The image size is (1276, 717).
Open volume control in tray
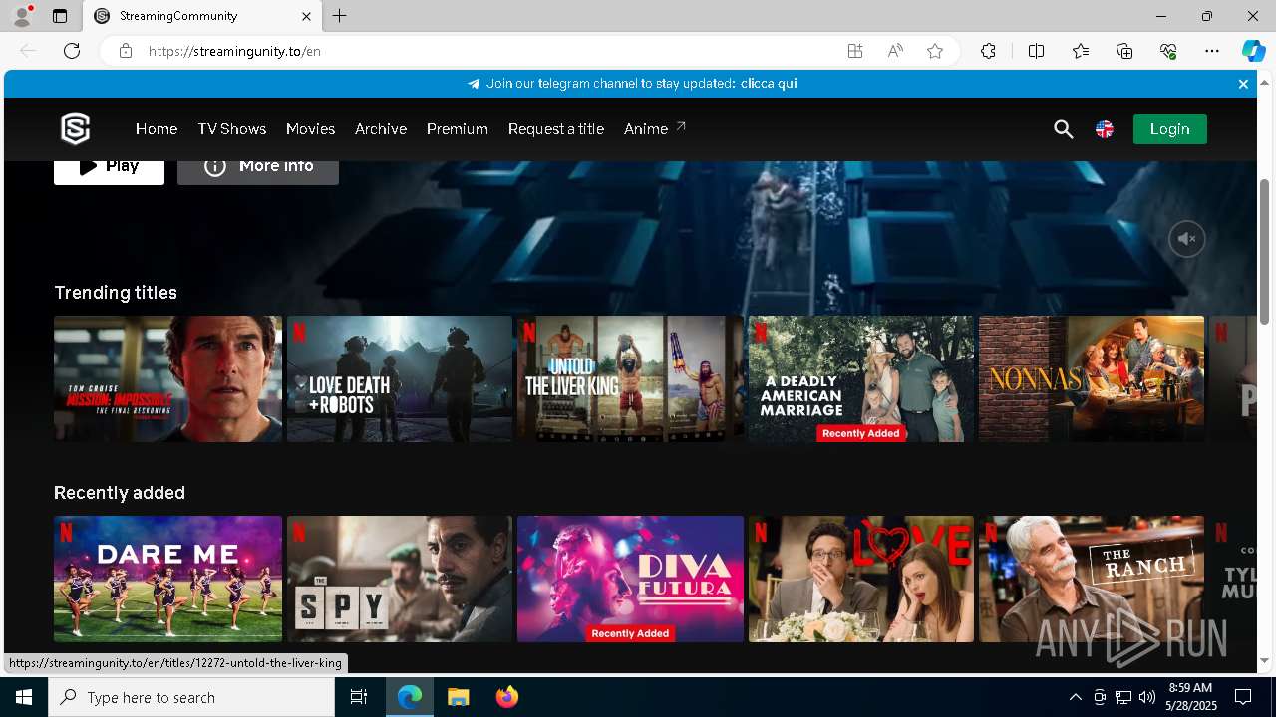pyautogui.click(x=1146, y=697)
